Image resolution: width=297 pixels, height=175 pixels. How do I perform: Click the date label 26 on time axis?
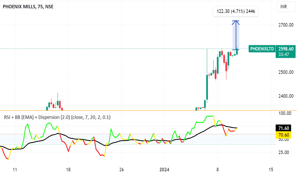(x=122, y=170)
